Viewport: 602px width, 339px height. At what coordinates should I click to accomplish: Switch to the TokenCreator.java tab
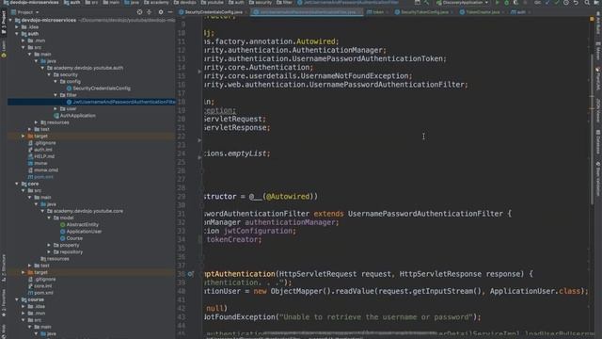click(x=483, y=12)
